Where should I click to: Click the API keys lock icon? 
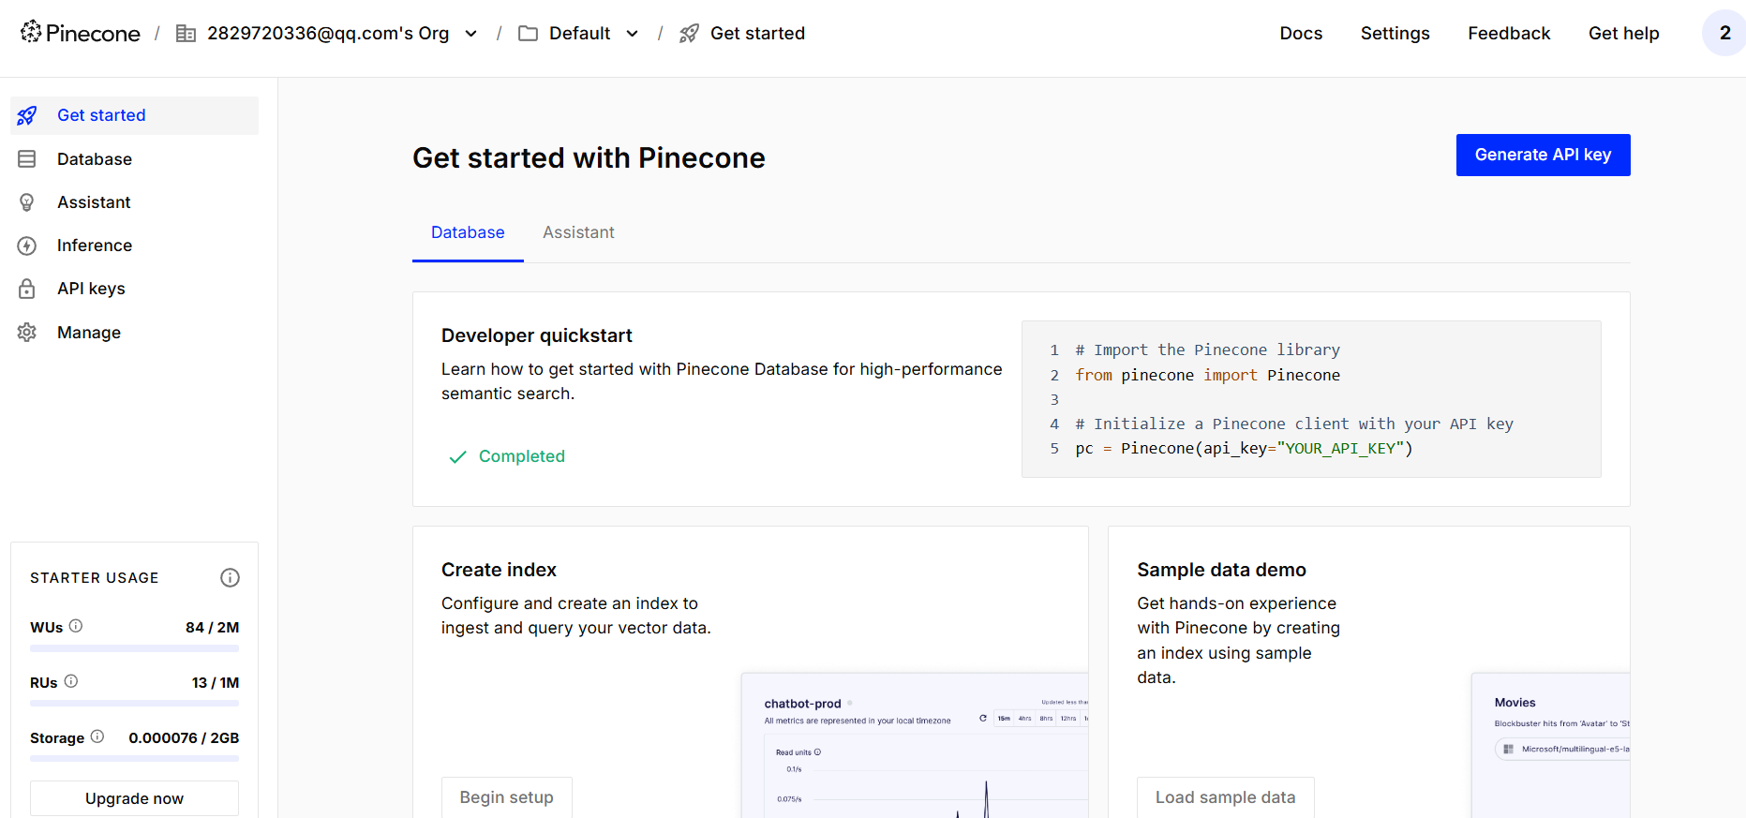[27, 289]
